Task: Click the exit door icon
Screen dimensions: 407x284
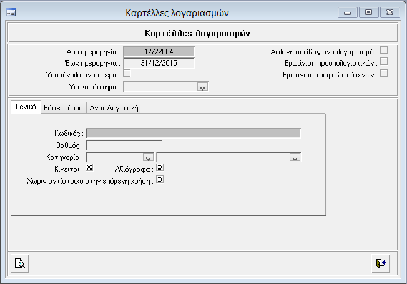Action: tap(380, 263)
